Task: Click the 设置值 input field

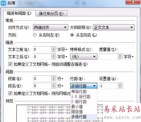Action: 108,86
